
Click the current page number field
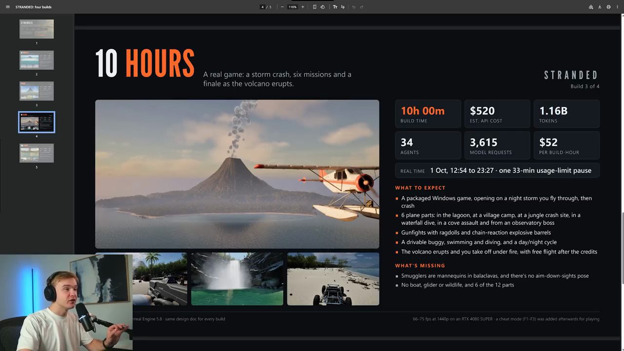263,7
